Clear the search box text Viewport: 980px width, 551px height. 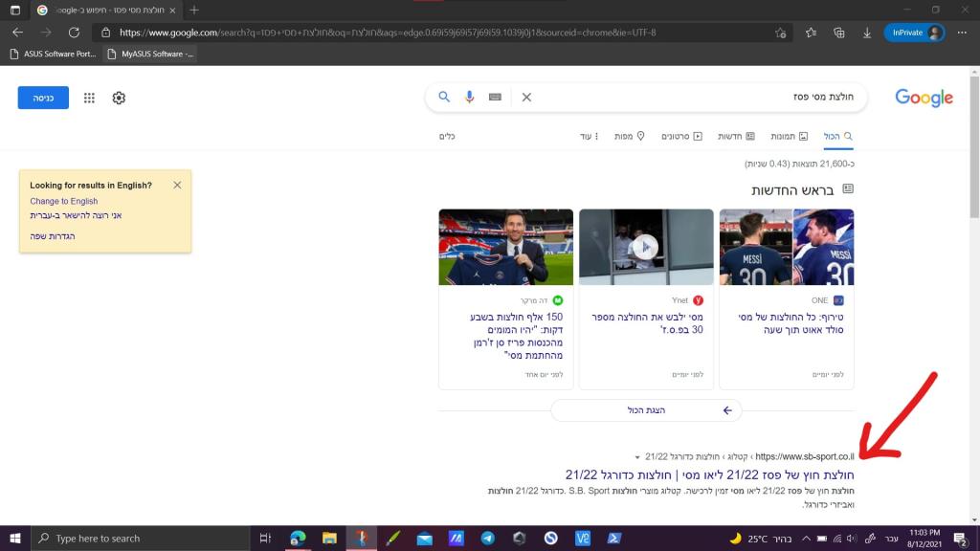point(527,97)
